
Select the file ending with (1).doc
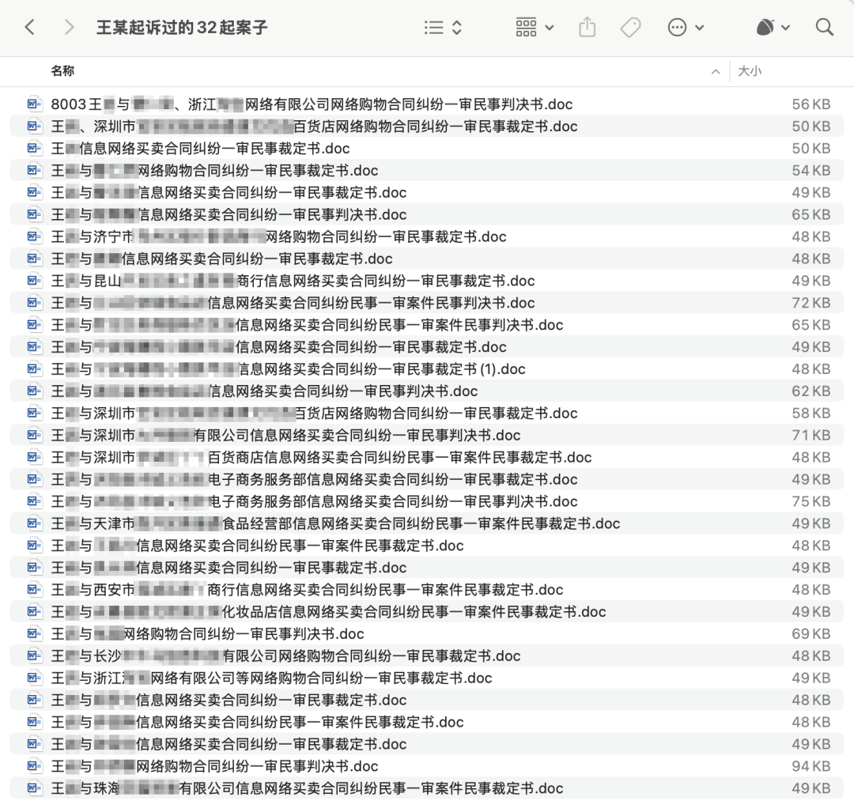tap(288, 369)
